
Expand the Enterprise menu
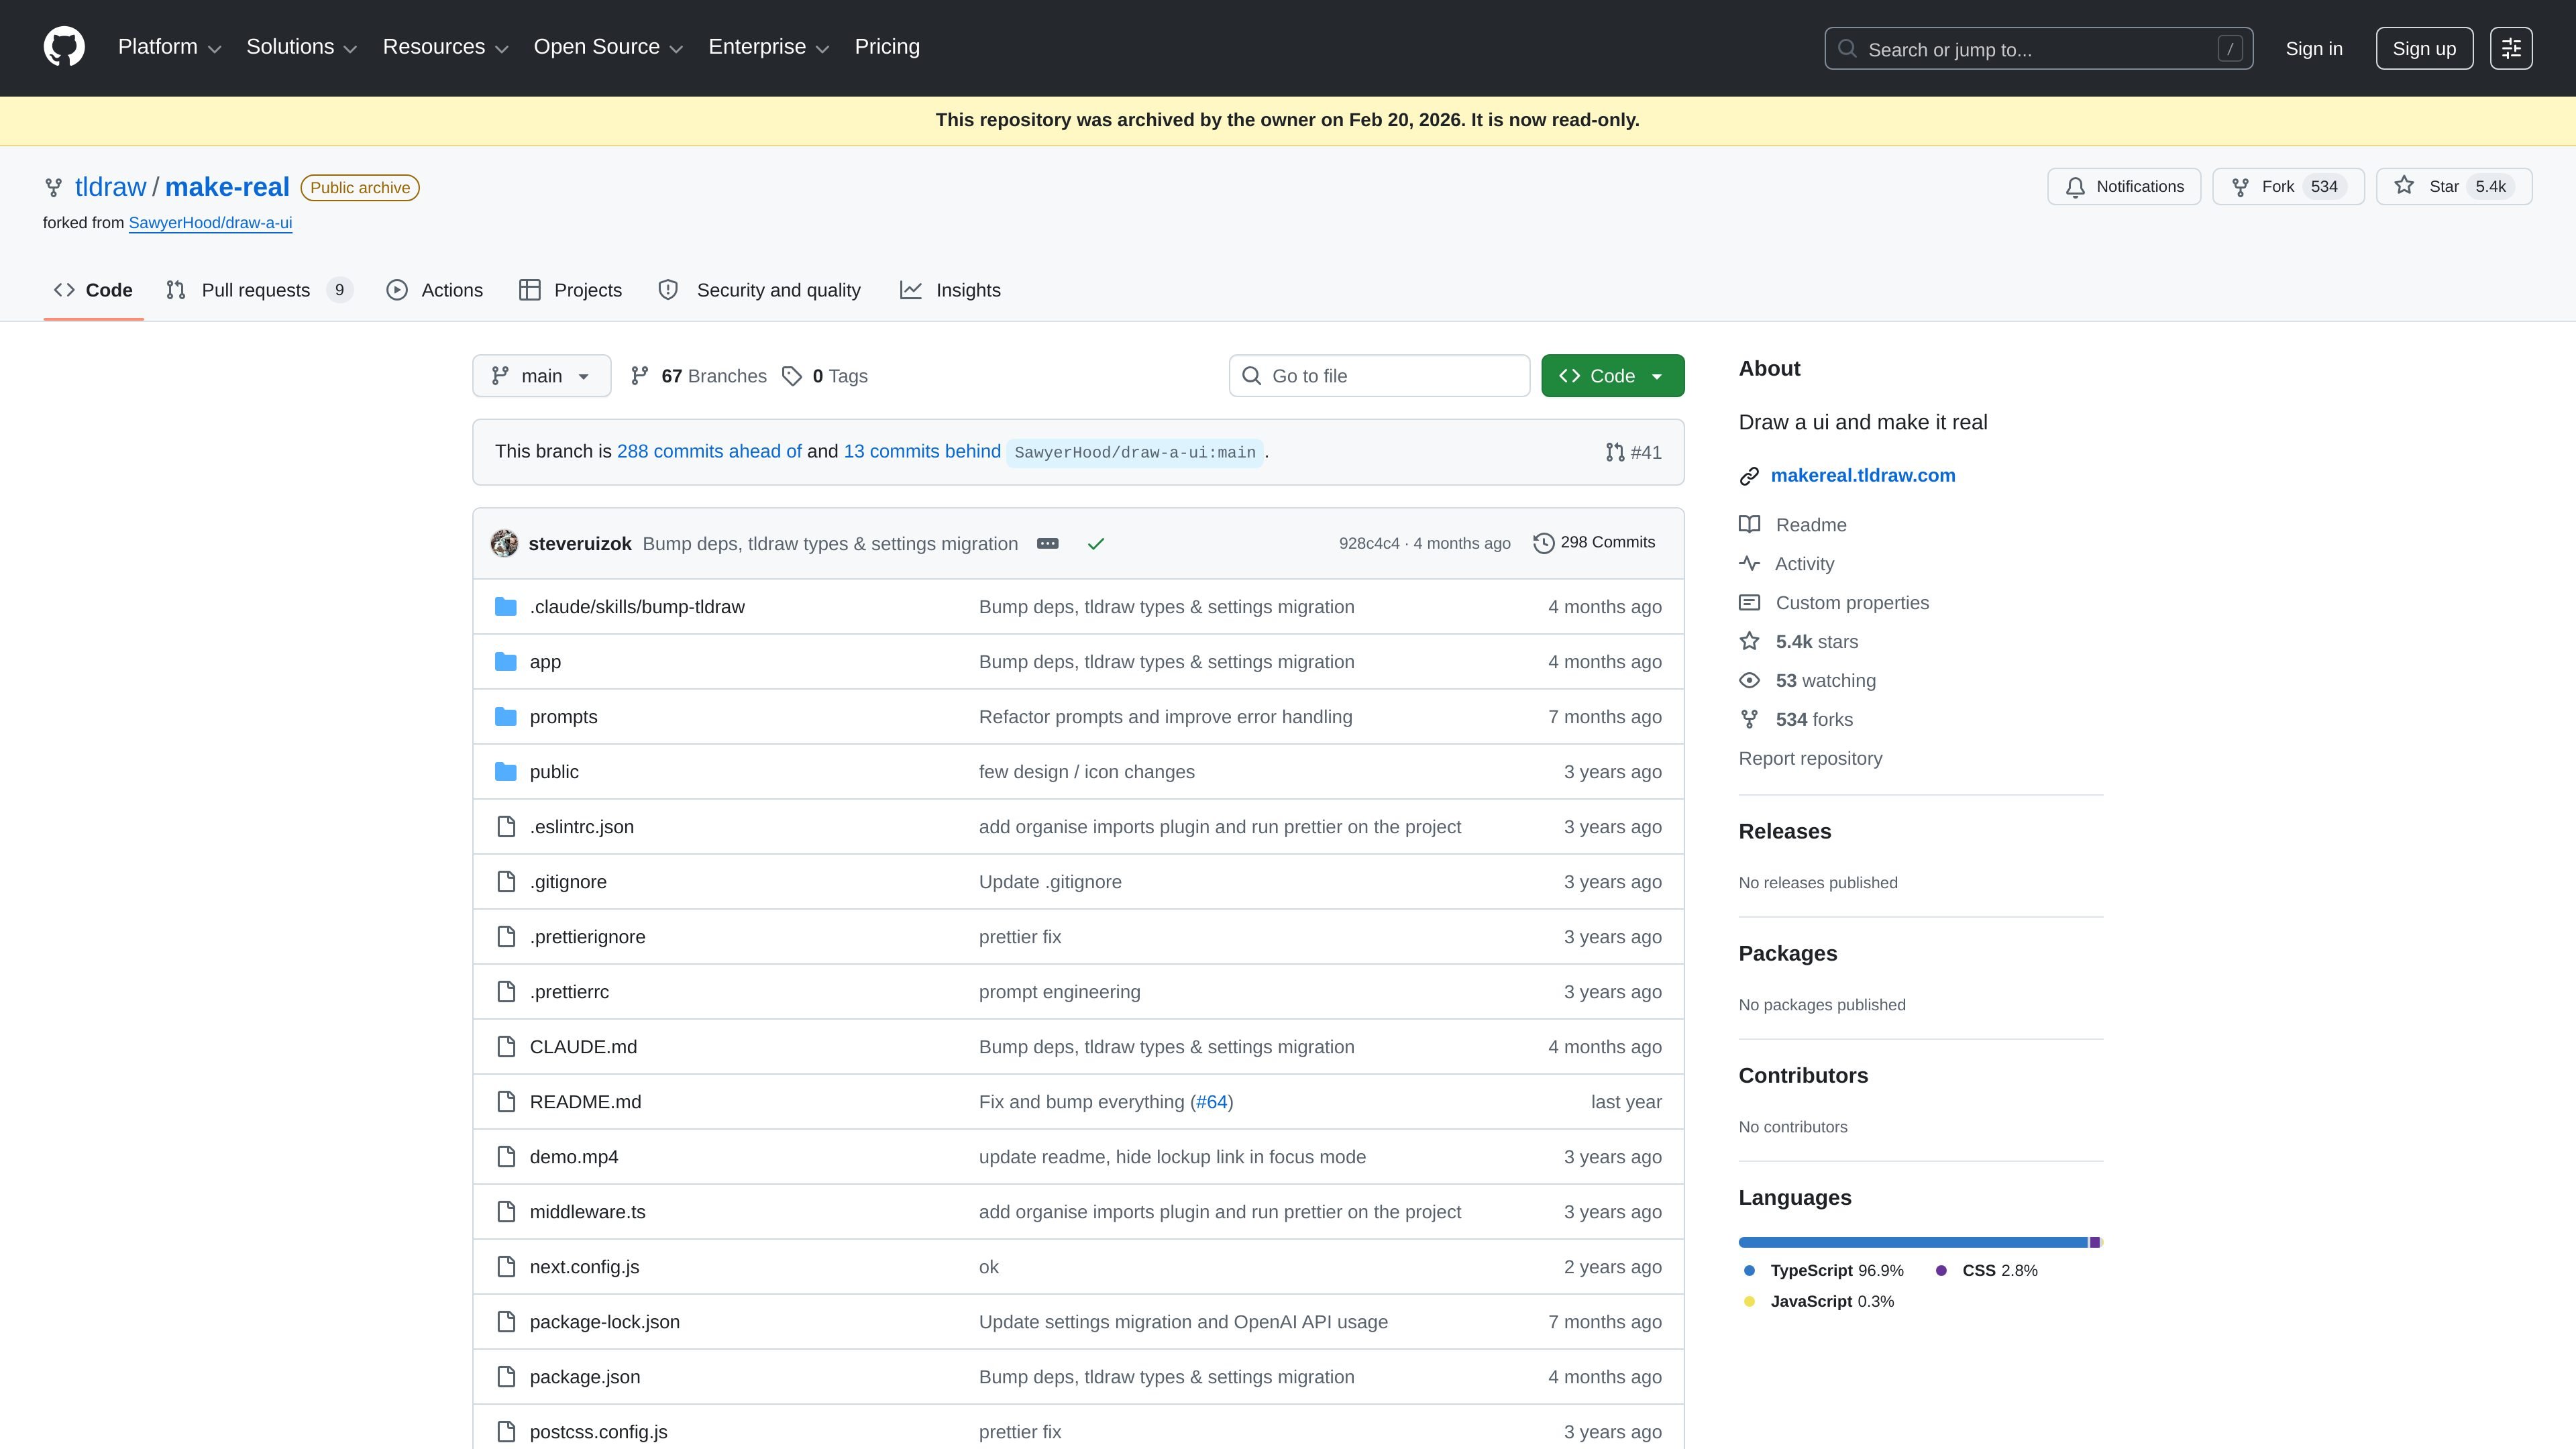click(x=769, y=47)
